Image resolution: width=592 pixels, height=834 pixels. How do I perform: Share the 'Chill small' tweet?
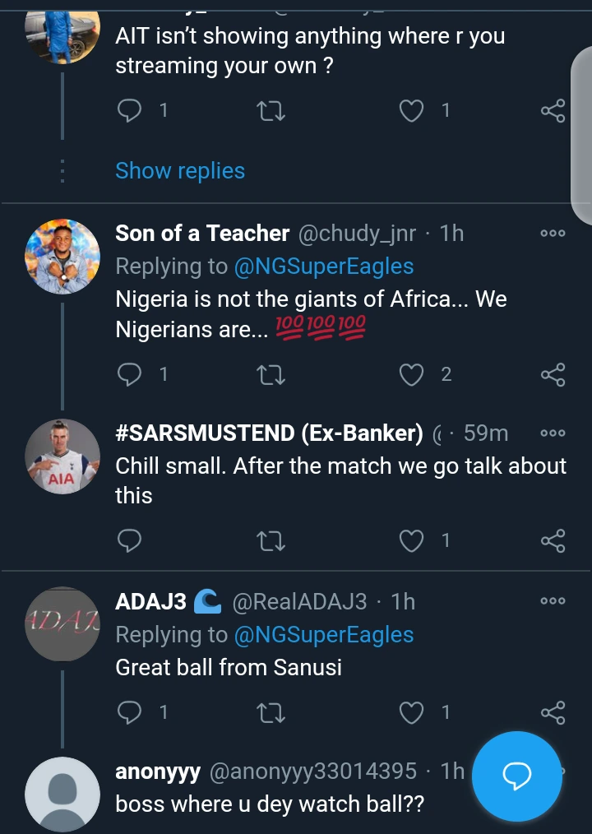553,540
